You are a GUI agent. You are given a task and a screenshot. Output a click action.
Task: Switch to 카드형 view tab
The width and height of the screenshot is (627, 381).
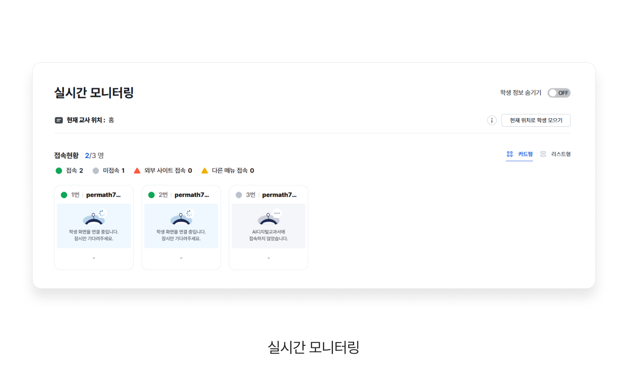pos(519,155)
